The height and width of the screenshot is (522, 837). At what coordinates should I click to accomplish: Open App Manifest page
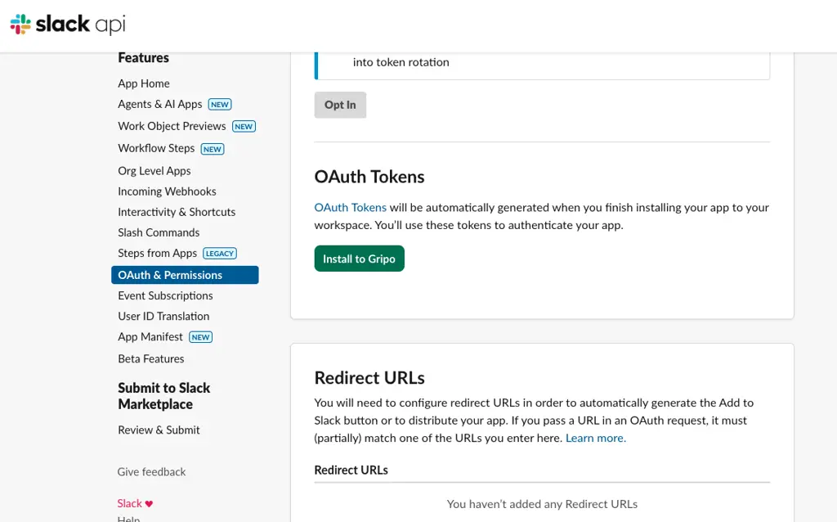(150, 336)
